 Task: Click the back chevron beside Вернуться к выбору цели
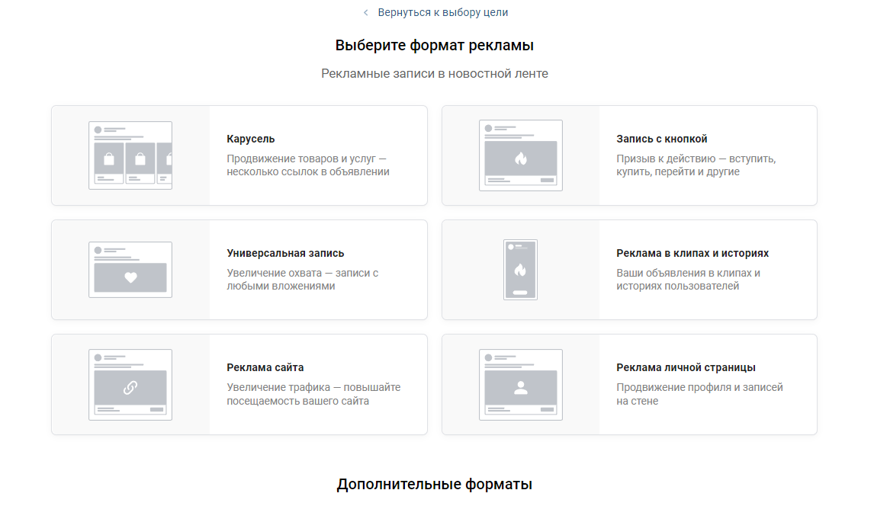[365, 12]
